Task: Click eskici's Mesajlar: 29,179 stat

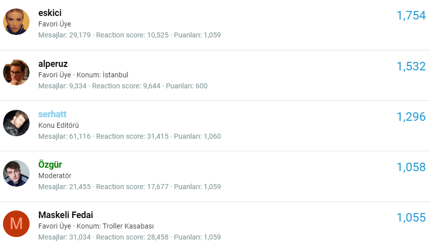Action: pyautogui.click(x=65, y=35)
